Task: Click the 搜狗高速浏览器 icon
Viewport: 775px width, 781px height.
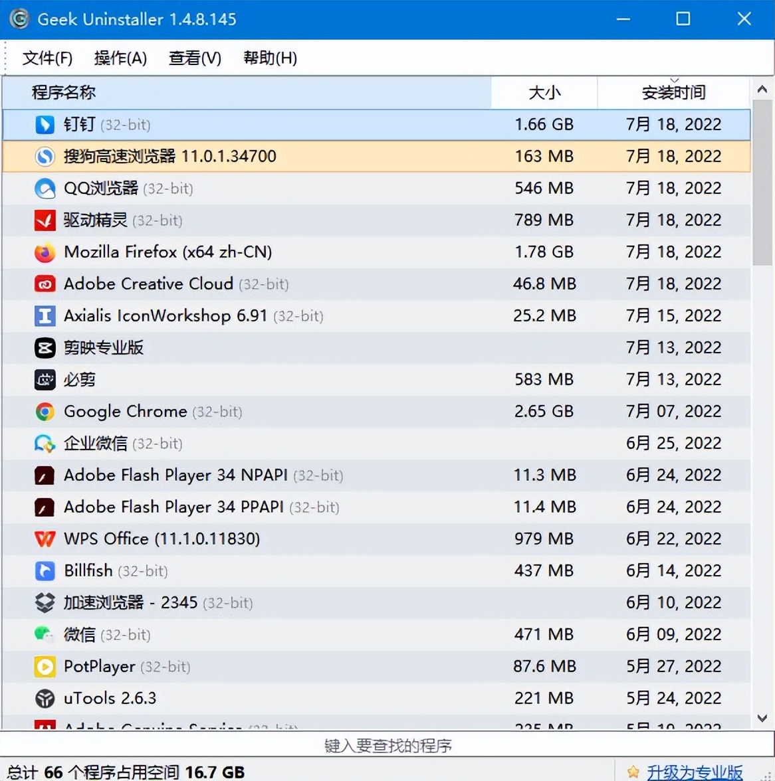Action: 45,157
